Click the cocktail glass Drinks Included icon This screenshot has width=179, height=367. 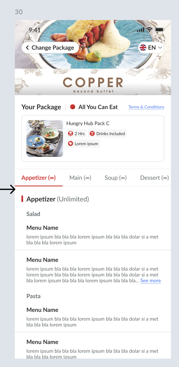(92, 134)
